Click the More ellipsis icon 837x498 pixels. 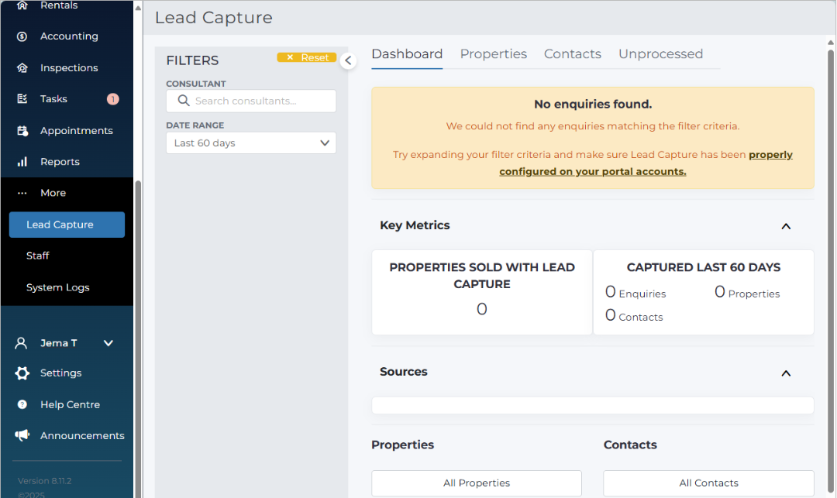tap(22, 193)
